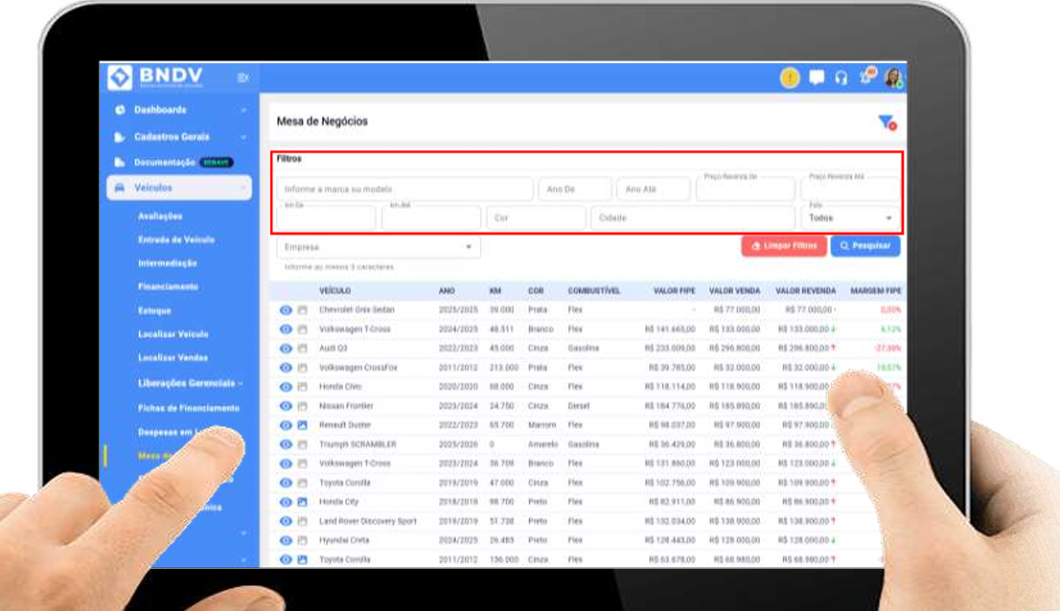Open Documentação menu label
Screen dimensions: 1060x611
pos(164,163)
